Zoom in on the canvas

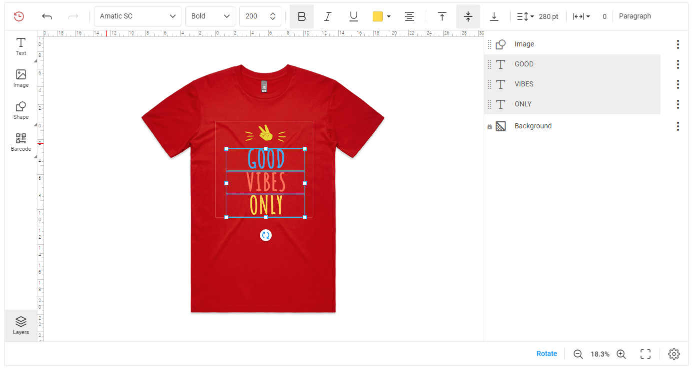[621, 354]
